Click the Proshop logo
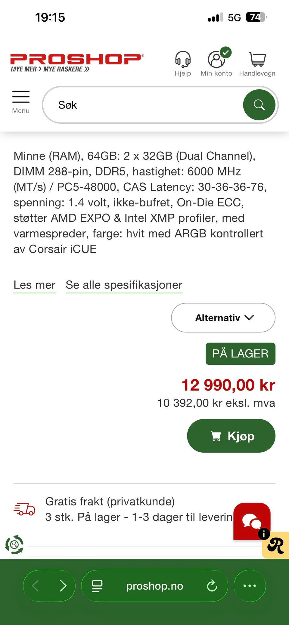This screenshot has width=289, height=625. tap(77, 63)
